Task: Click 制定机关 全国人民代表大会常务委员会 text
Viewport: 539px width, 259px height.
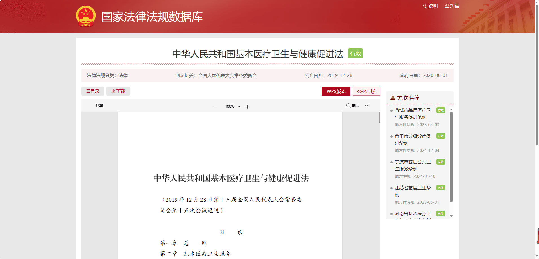Action: click(x=216, y=75)
